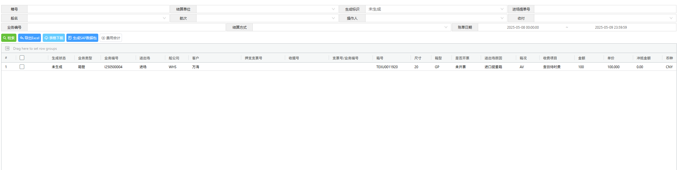Click the 箱号 input field
This screenshot has width=677, height=170.
click(x=98, y=9)
